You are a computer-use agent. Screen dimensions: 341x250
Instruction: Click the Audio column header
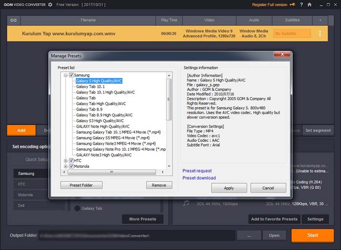click(x=254, y=20)
